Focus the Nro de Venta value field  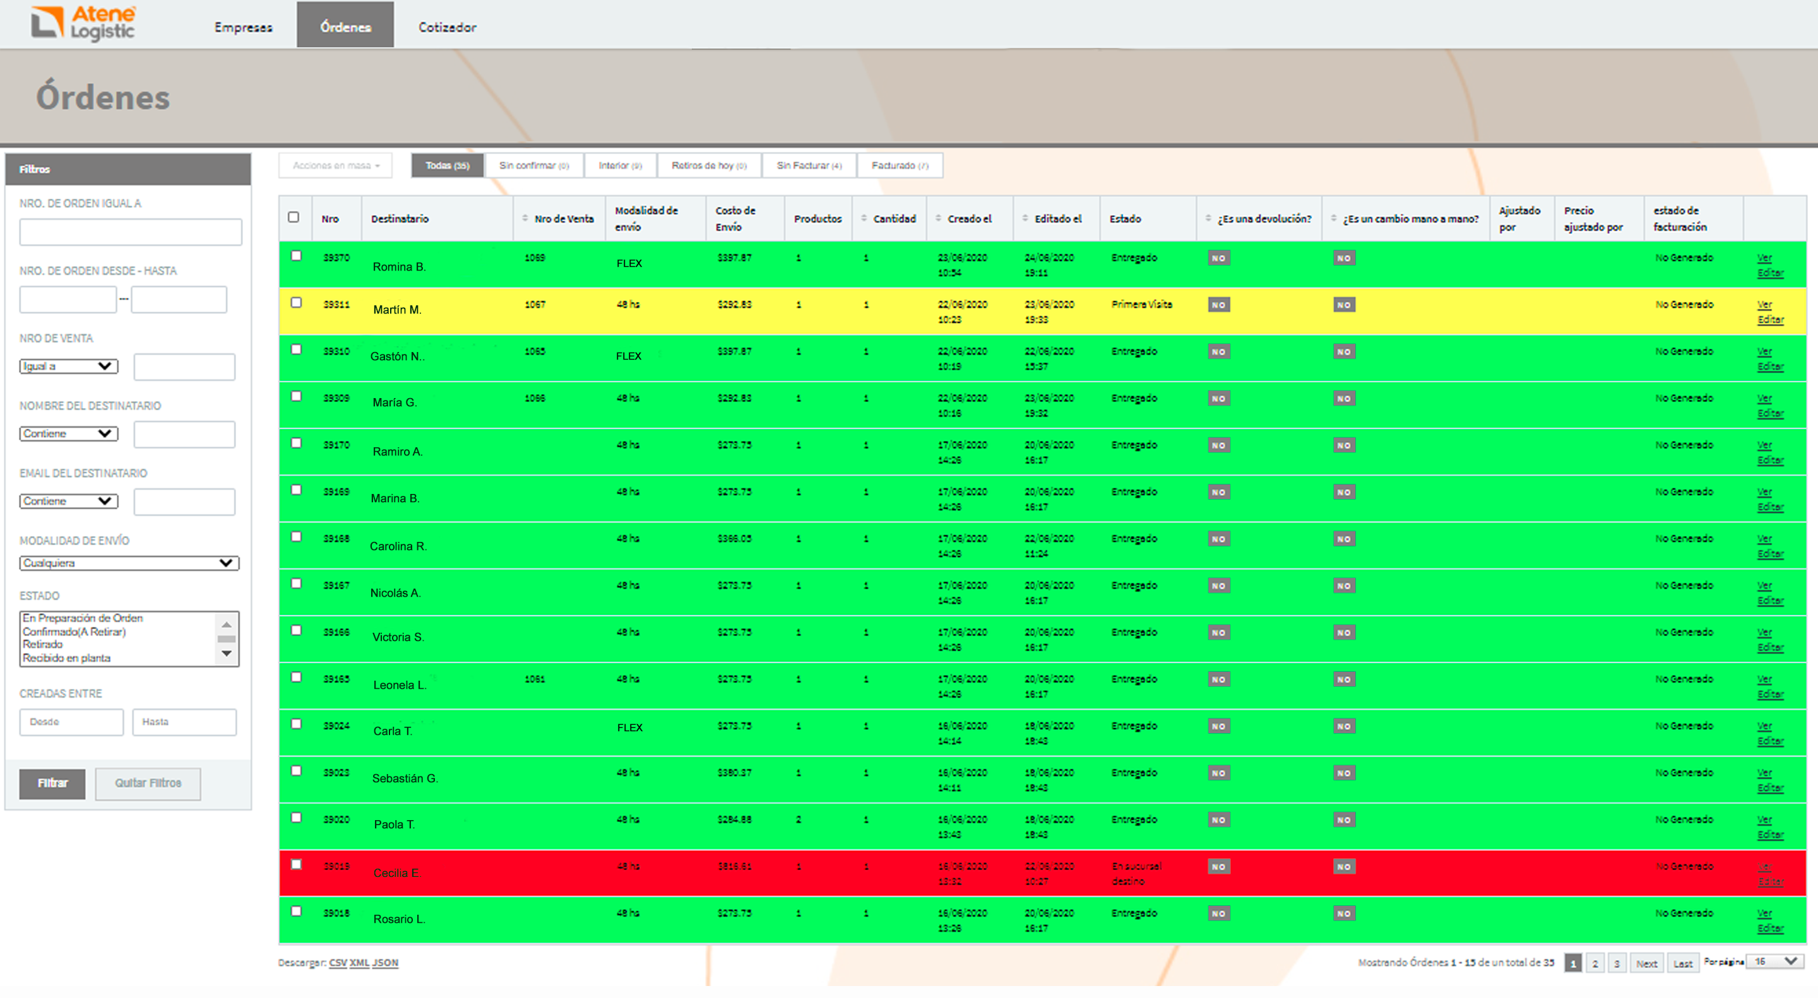184,367
